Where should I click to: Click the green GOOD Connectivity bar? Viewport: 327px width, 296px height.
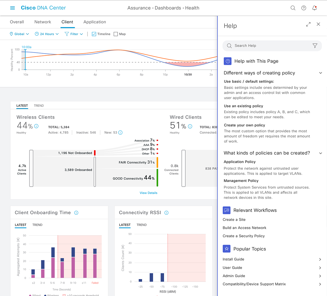tap(157, 178)
